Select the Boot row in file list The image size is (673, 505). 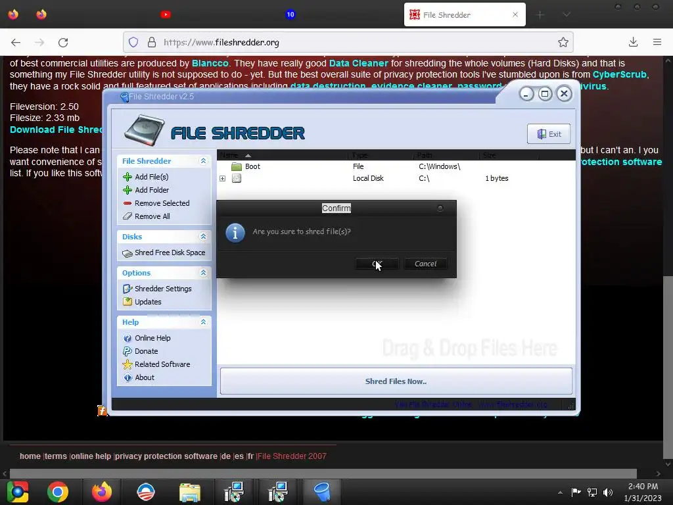click(396, 166)
